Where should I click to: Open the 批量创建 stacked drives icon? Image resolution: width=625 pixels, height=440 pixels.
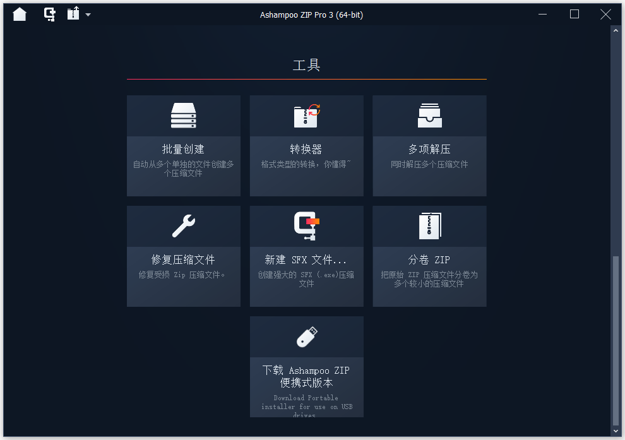tap(183, 116)
